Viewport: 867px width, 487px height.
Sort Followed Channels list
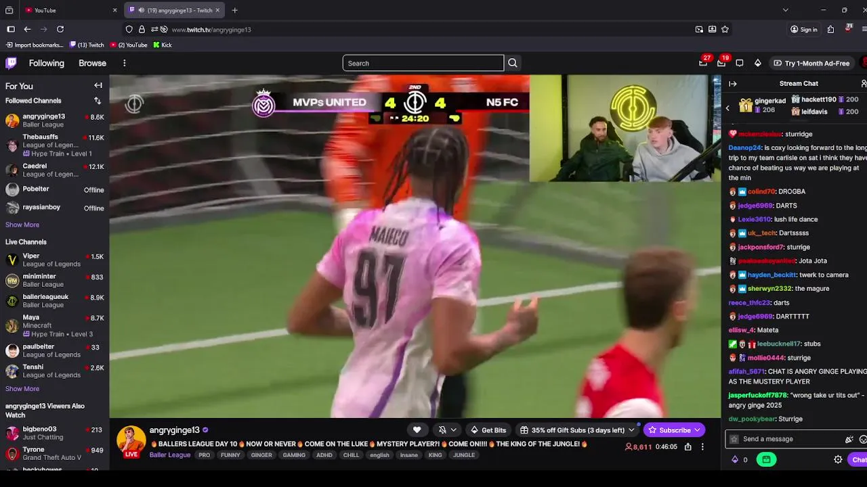coord(98,101)
